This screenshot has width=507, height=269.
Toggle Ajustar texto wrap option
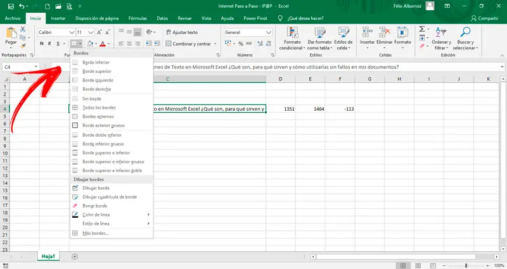pyautogui.click(x=181, y=32)
